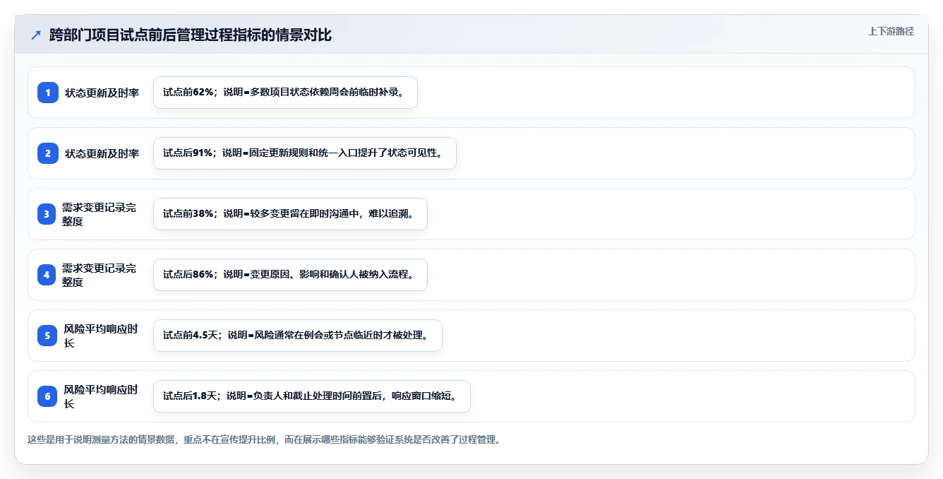Select 需求变更记录完整度 label in row 4
The image size is (943, 479).
(x=100, y=275)
